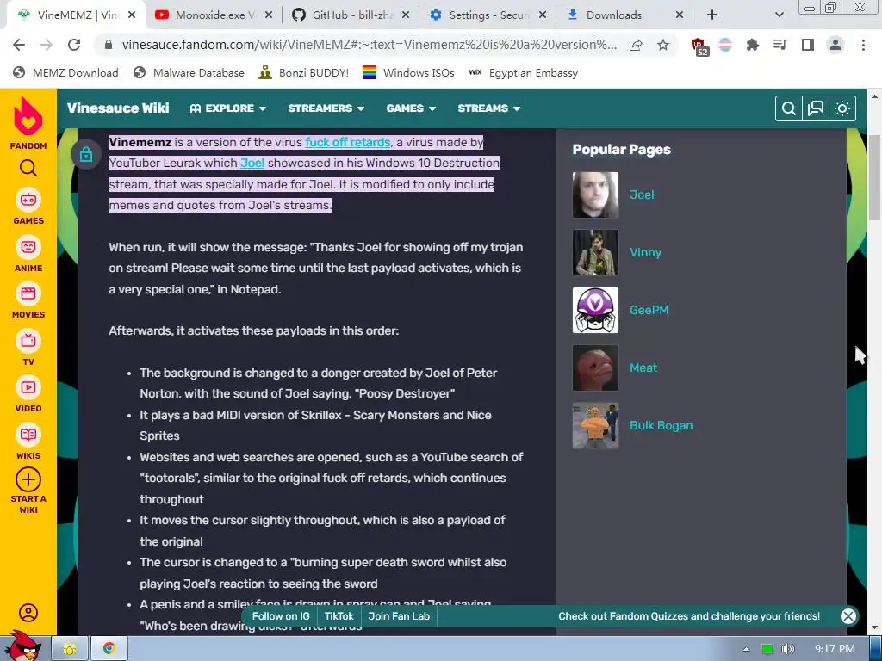882x661 pixels.
Task: Open a new tab with plus button
Action: coord(712,15)
